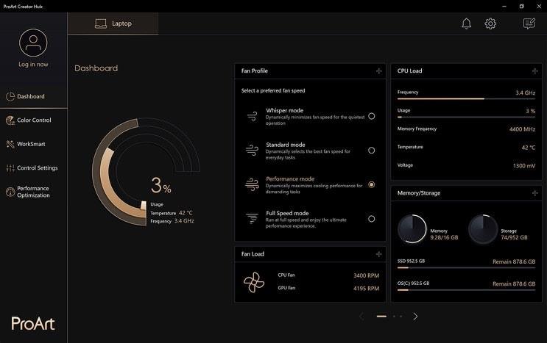This screenshot has width=547, height=343.
Task: Click the notification bell icon
Action: pyautogui.click(x=466, y=24)
